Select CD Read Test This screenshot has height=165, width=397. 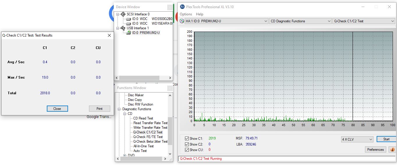tap(143, 118)
